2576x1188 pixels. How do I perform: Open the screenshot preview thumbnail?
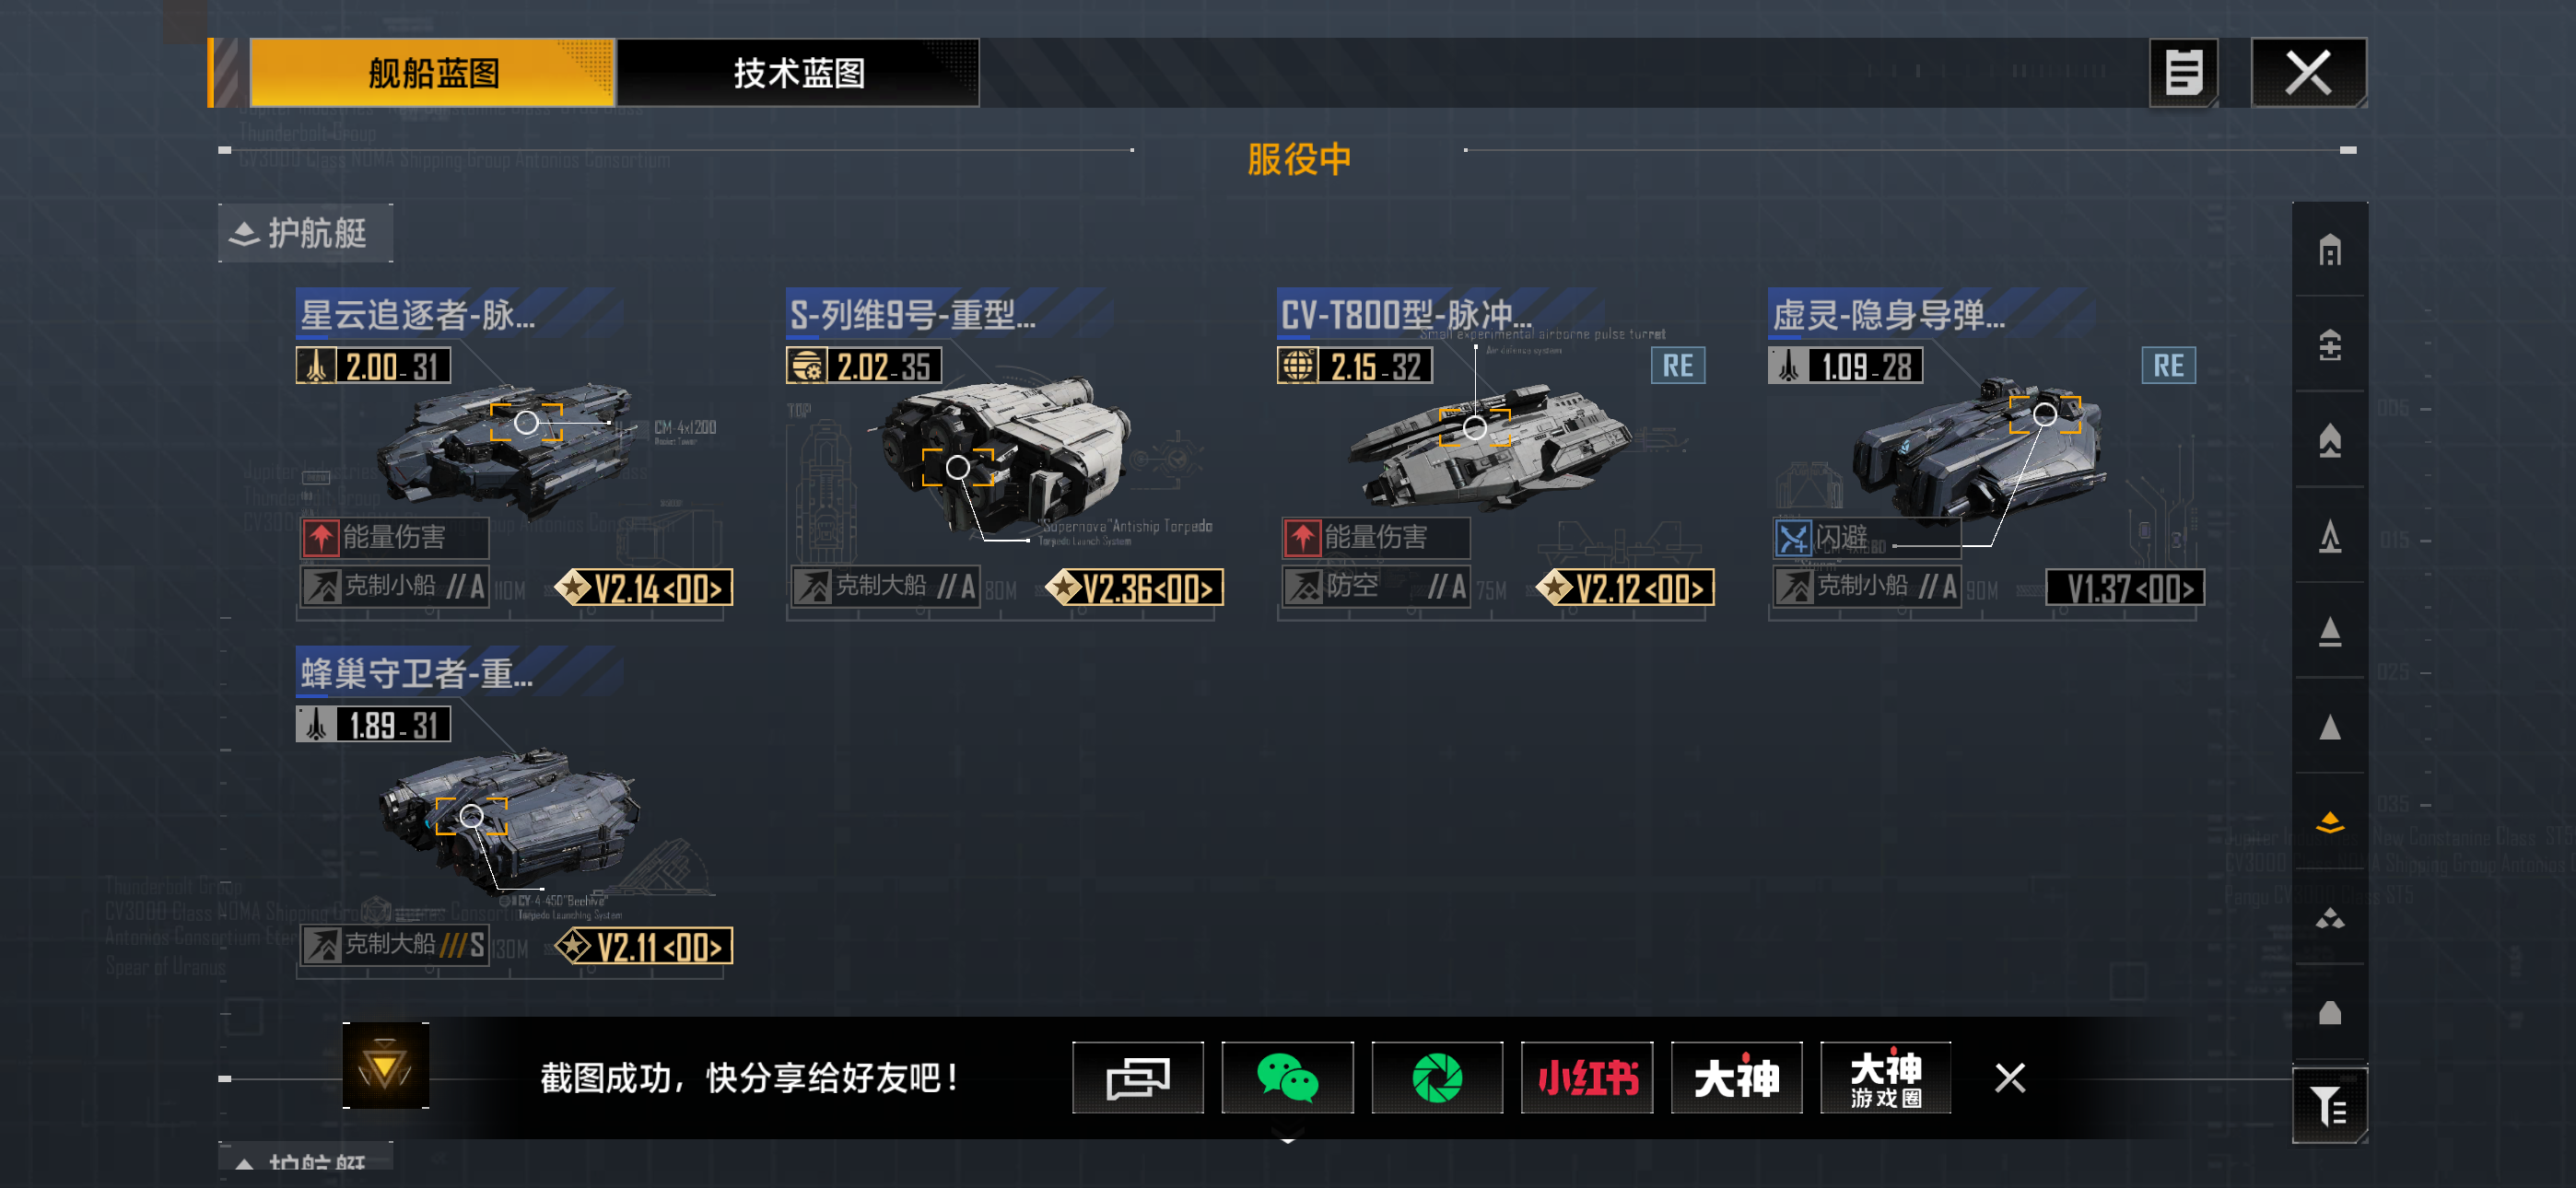[385, 1066]
